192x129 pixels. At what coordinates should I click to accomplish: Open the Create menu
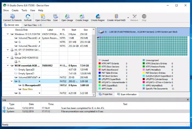point(15,10)
